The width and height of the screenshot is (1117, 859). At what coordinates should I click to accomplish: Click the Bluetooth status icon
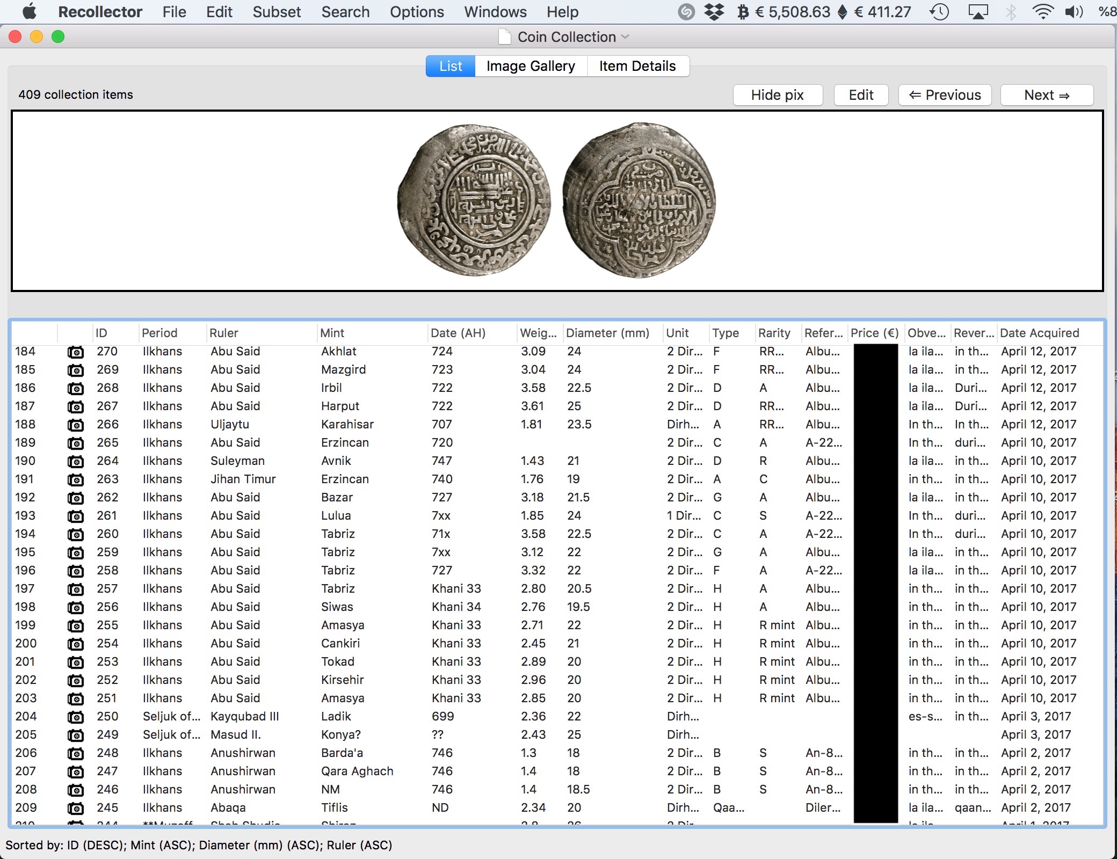1011,12
